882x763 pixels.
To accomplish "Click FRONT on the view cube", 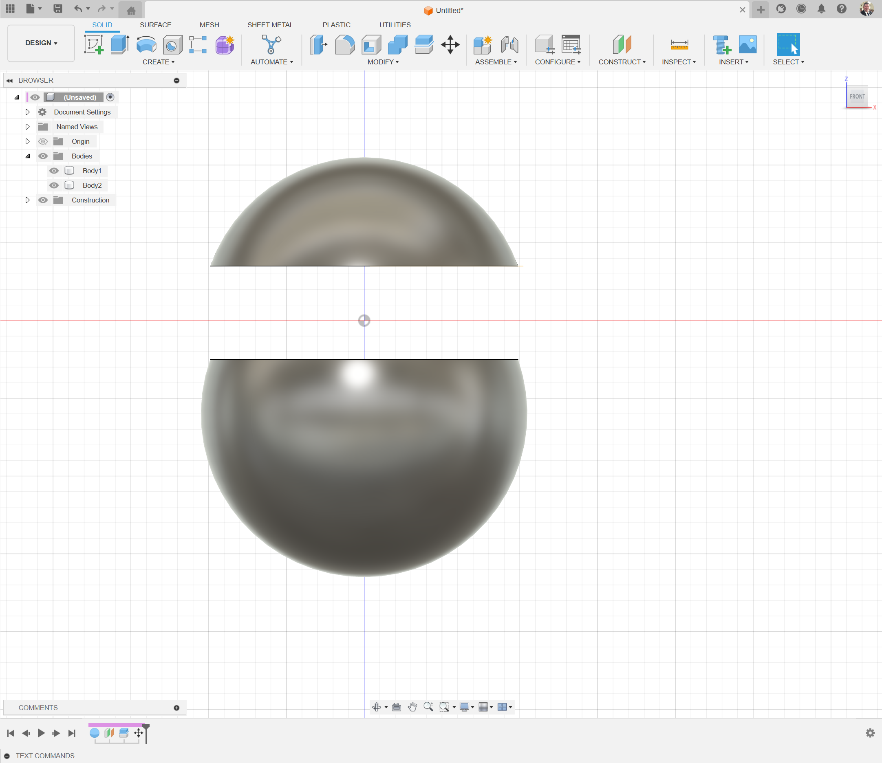I will point(857,96).
